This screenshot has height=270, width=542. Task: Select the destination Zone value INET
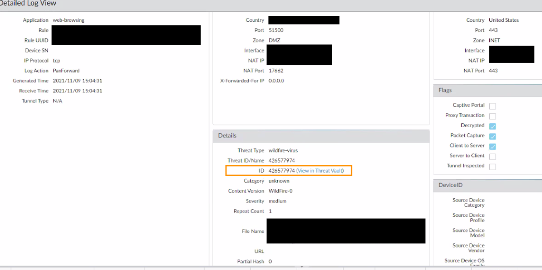click(494, 40)
